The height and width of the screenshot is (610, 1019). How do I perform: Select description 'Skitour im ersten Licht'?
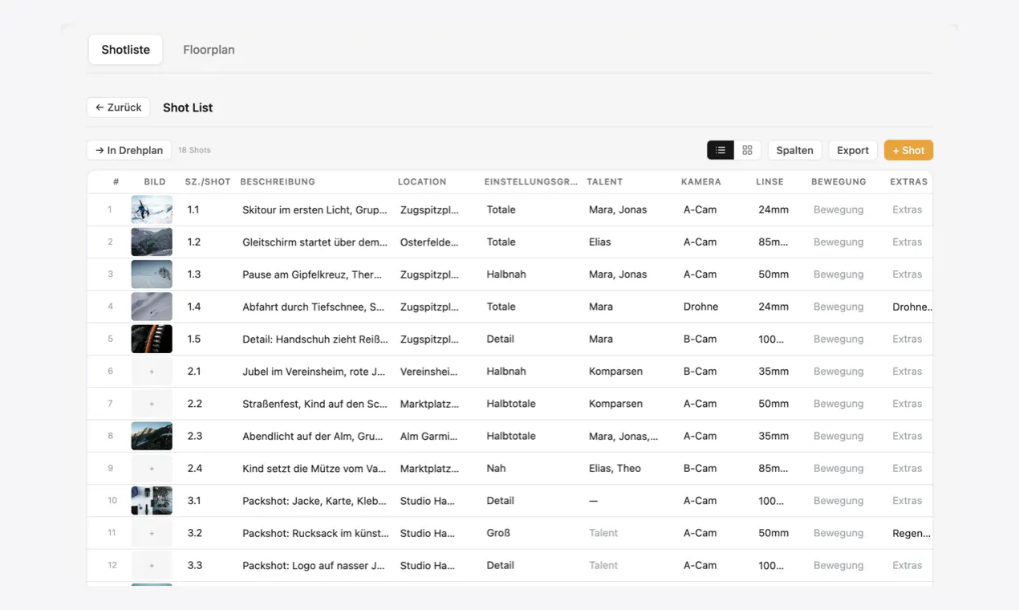point(315,209)
